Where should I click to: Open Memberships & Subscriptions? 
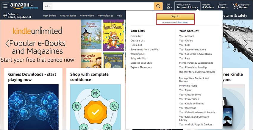tap(196, 63)
